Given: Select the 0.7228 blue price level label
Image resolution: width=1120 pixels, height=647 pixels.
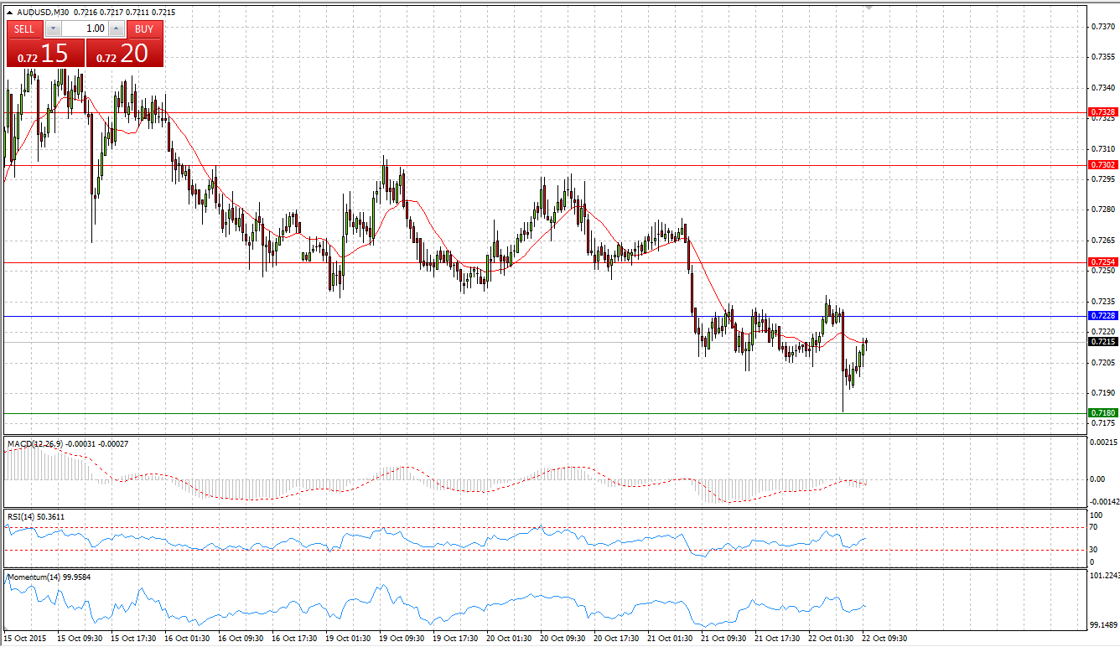Looking at the screenshot, I should click(1102, 316).
